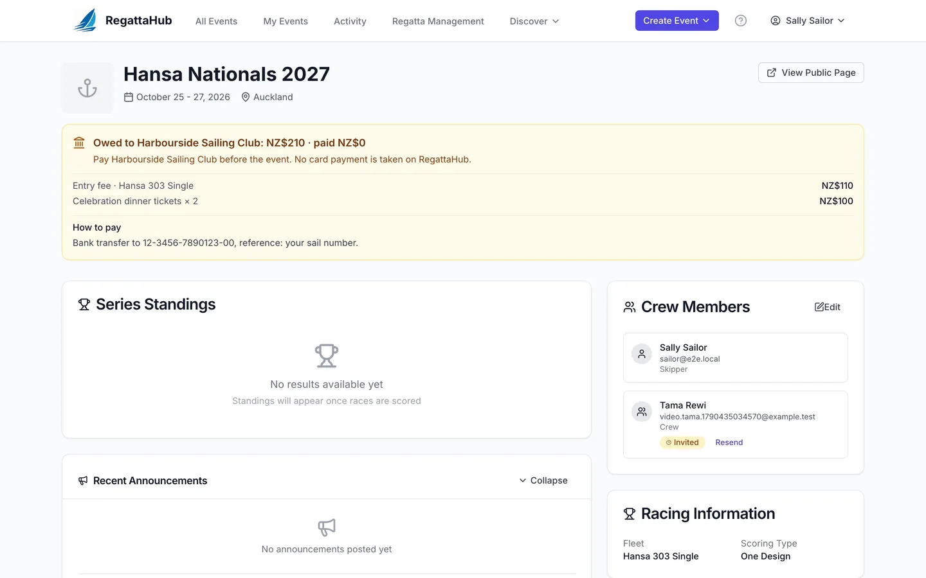Click the 'No results available yet' message
The image size is (926, 578).
(x=327, y=384)
